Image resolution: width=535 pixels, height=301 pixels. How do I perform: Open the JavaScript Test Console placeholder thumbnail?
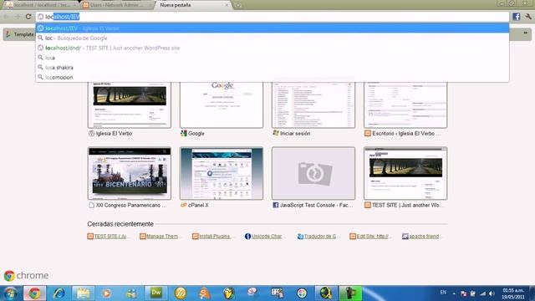313,173
